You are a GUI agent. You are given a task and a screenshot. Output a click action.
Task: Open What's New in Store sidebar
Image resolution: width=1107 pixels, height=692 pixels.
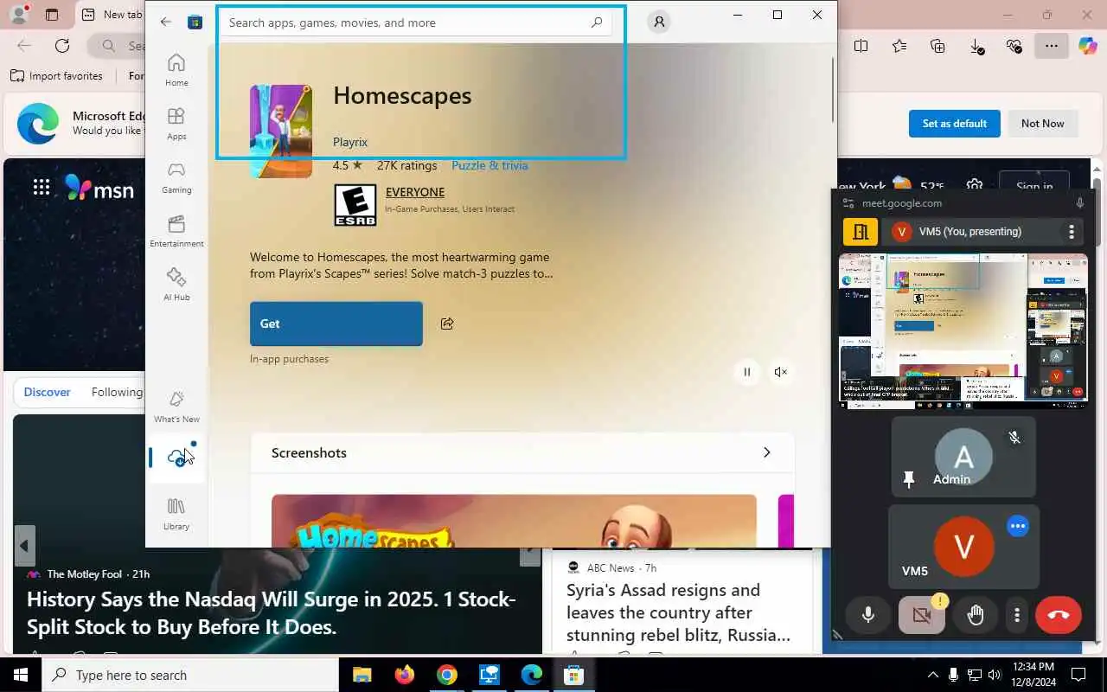pyautogui.click(x=176, y=407)
